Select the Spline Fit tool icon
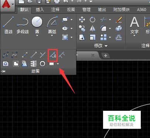This screenshot has height=138, width=150. pyautogui.click(x=6, y=55)
